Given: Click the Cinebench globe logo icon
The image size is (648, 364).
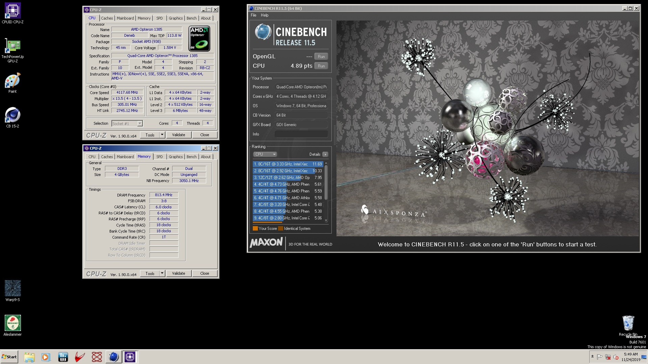Looking at the screenshot, I should [x=263, y=32].
